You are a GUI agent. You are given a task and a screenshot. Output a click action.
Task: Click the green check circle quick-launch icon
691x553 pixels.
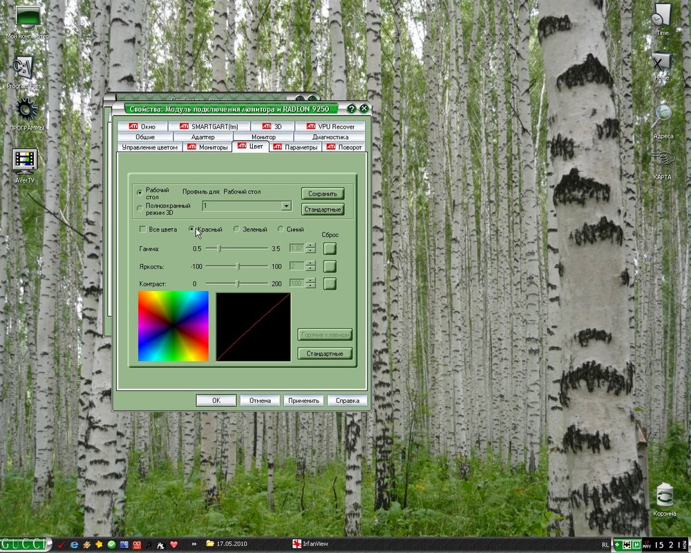point(111,545)
